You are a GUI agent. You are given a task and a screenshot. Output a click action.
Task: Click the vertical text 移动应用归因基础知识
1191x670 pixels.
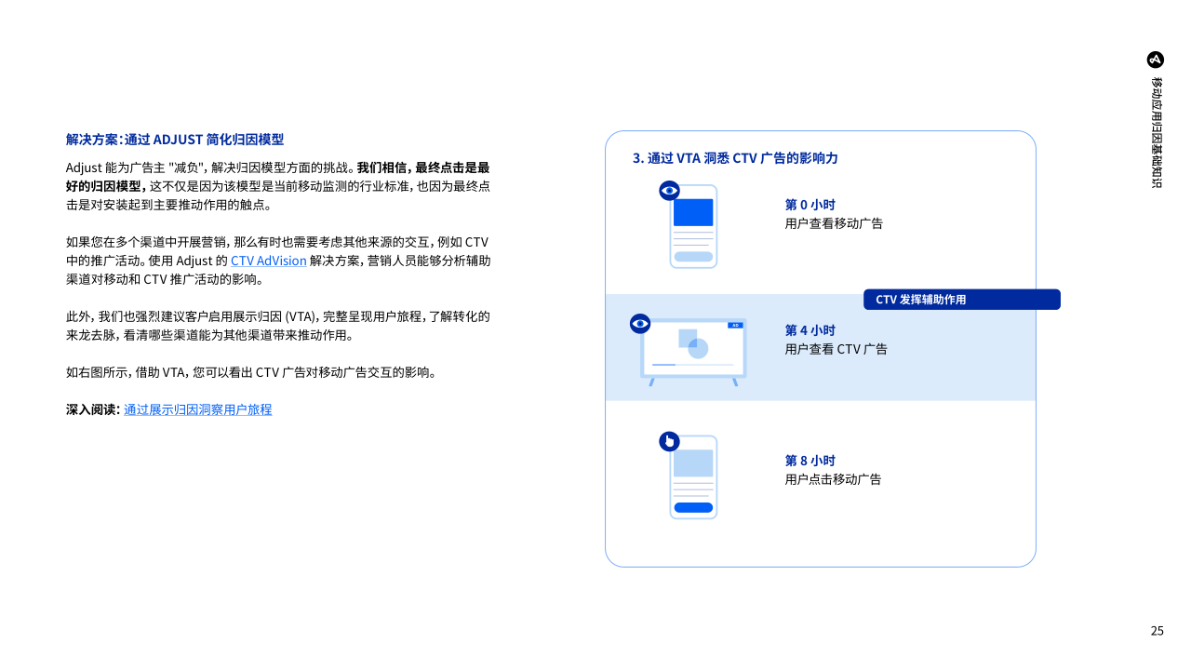coord(1157,133)
